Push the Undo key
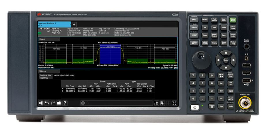266x132 pixels. [231, 106]
